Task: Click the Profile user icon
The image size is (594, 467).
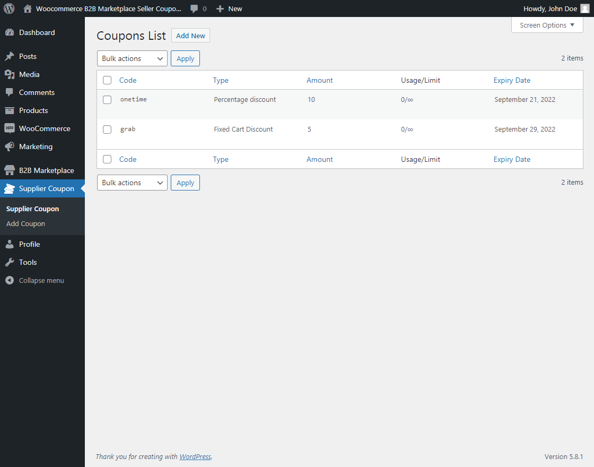Action: [x=10, y=244]
